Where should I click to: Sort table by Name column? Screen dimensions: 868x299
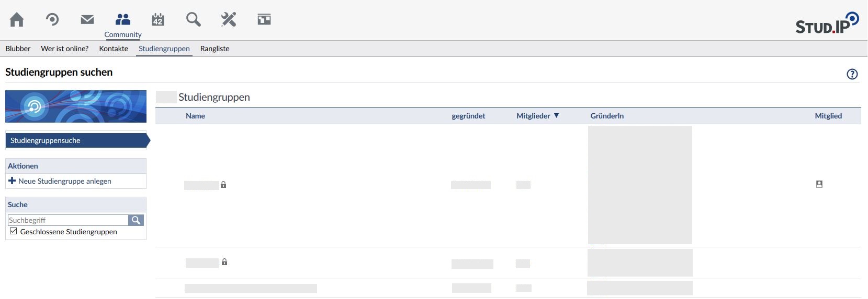[195, 116]
